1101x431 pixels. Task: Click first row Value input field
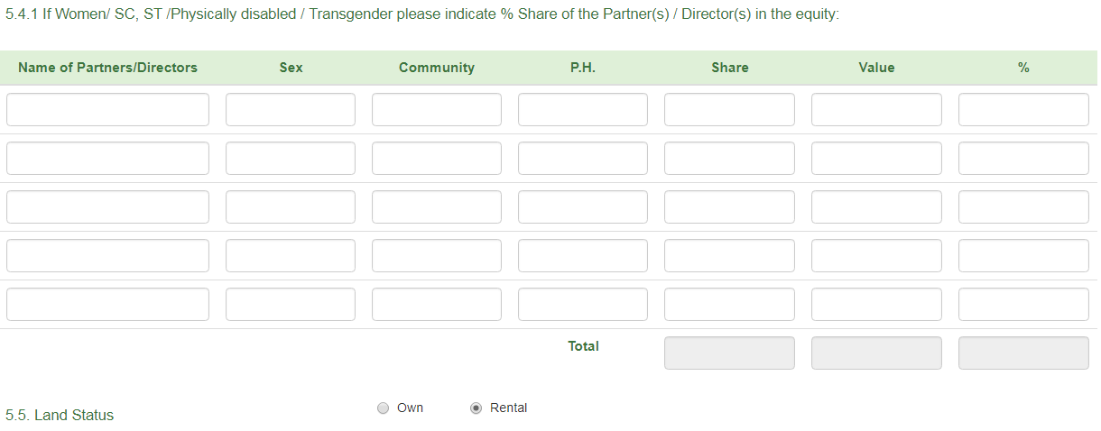[x=876, y=110]
